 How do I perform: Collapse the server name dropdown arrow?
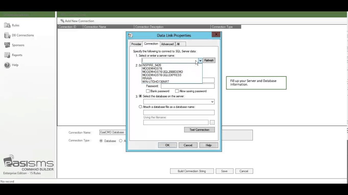click(x=200, y=60)
